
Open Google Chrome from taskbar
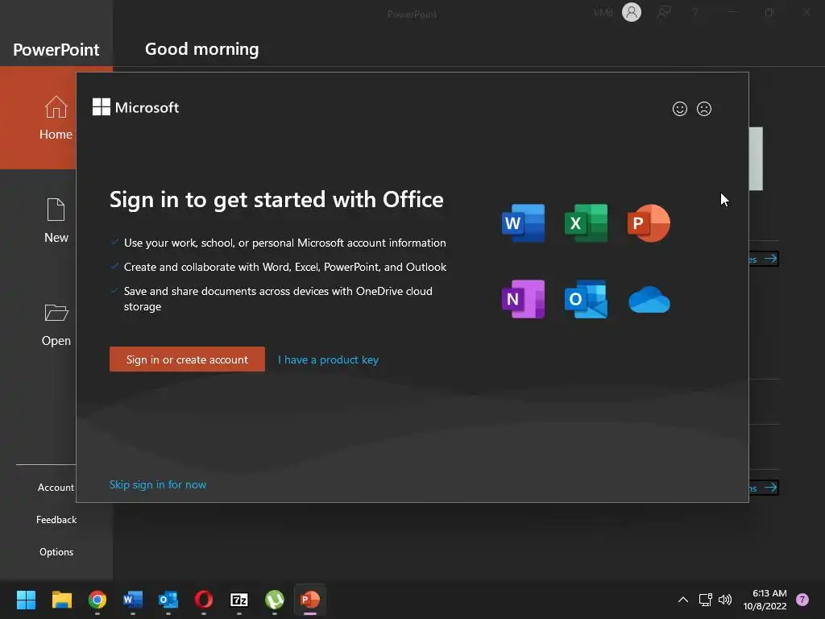click(x=97, y=600)
